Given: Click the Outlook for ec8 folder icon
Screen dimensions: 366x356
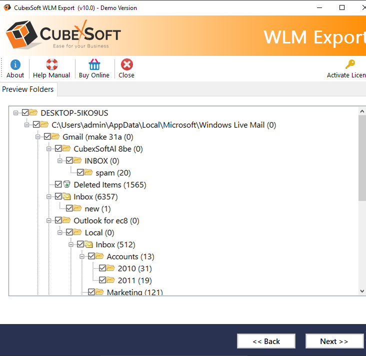Looking at the screenshot, I should tap(66, 220).
